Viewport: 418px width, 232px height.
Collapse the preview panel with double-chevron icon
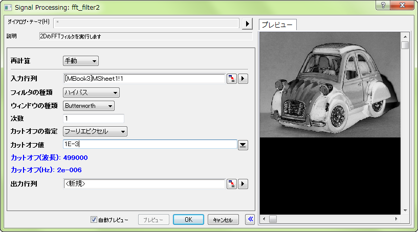250,219
